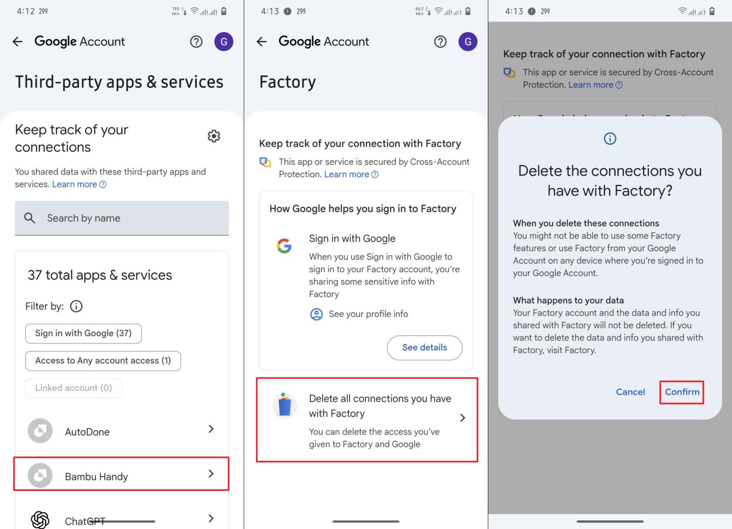
Task: Focus the Search by name field
Action: coord(122,218)
